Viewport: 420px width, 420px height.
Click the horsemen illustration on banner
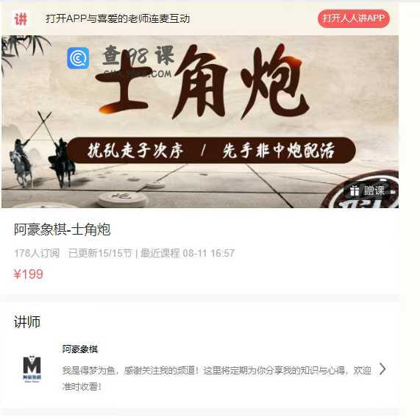(x=41, y=152)
